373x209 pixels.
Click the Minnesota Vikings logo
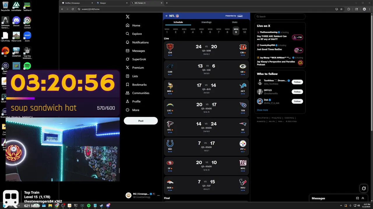coord(170,85)
